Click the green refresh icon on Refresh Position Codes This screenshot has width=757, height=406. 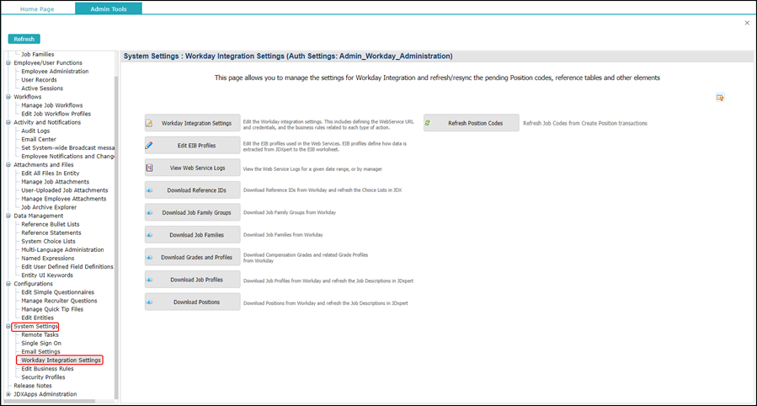click(x=427, y=123)
